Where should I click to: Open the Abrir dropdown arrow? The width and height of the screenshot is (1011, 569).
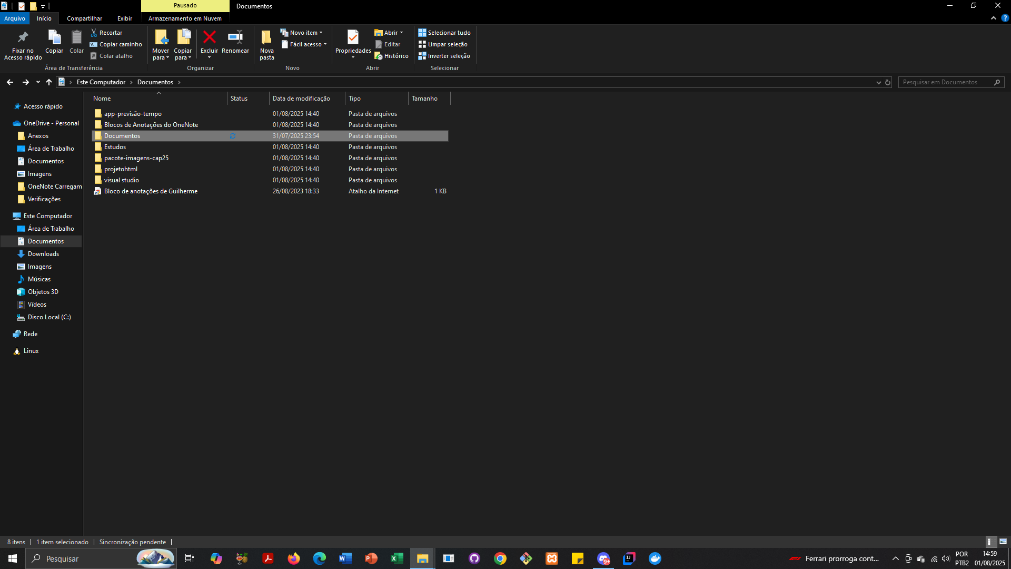(401, 33)
